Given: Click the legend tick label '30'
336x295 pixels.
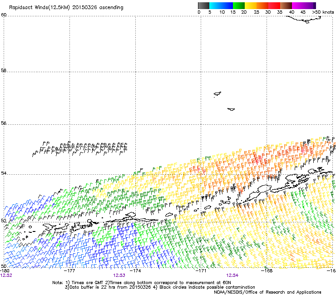Looking at the screenshot, I should [268, 12].
